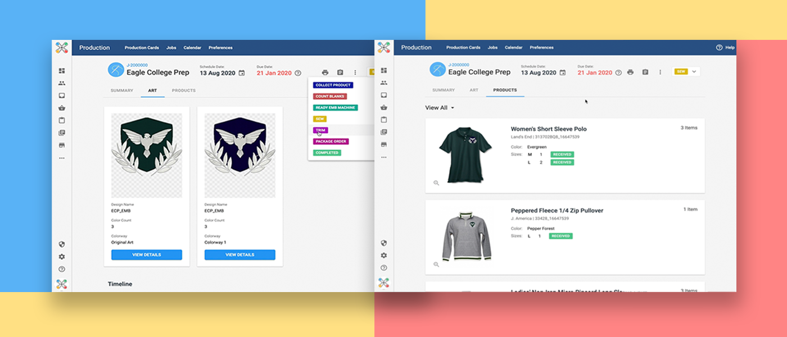Open the shopping basket icon in the Art-tab window sidebar
The image size is (787, 337).
(x=62, y=108)
